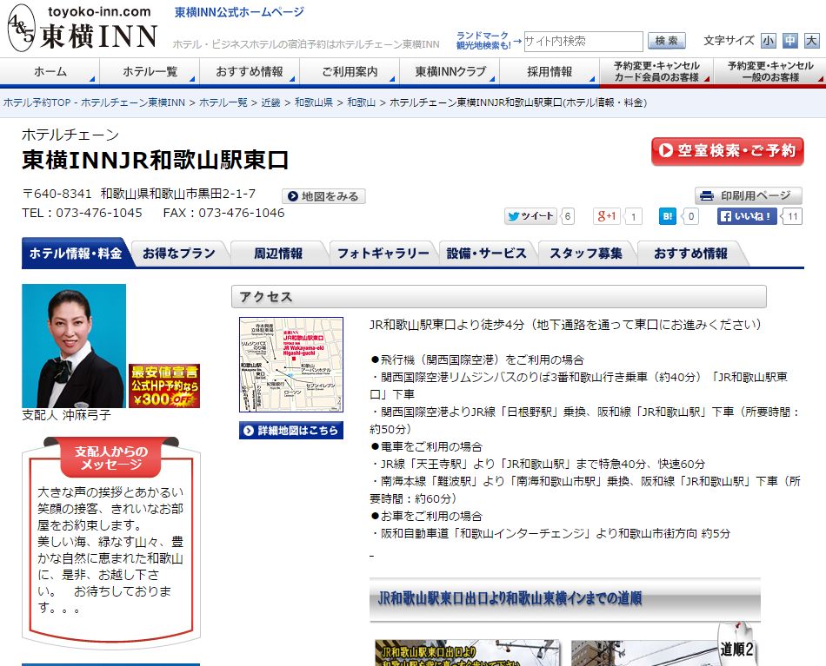The width and height of the screenshot is (826, 666).
Task: Click breadcrumb link 和歌山
Action: click(362, 102)
